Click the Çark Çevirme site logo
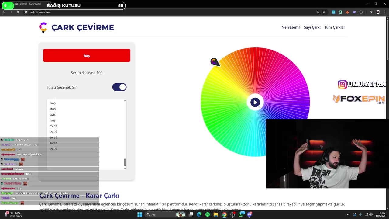Screen dimensions: 389x219 click(x=43, y=27)
